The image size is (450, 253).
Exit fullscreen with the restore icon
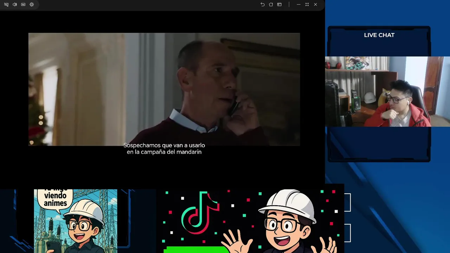[307, 5]
